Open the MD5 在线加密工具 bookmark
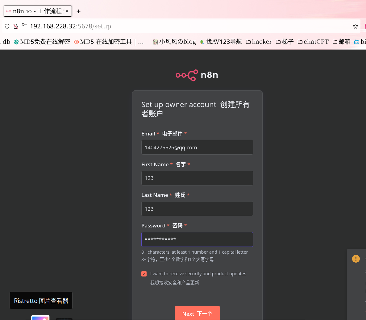Viewport: 366px width, 320px height. coord(109,42)
